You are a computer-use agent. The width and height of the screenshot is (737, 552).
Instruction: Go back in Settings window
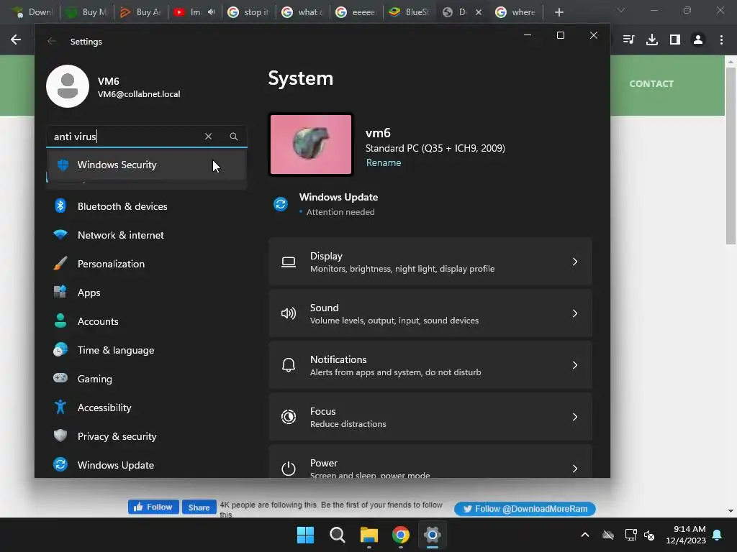click(x=52, y=41)
